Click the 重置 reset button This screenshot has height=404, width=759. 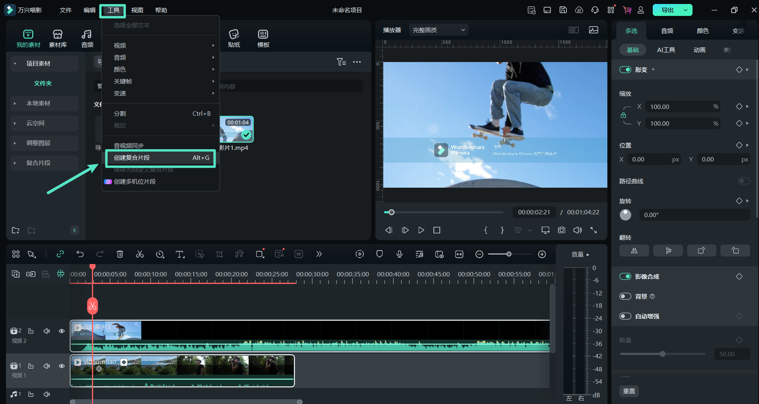[x=629, y=391]
